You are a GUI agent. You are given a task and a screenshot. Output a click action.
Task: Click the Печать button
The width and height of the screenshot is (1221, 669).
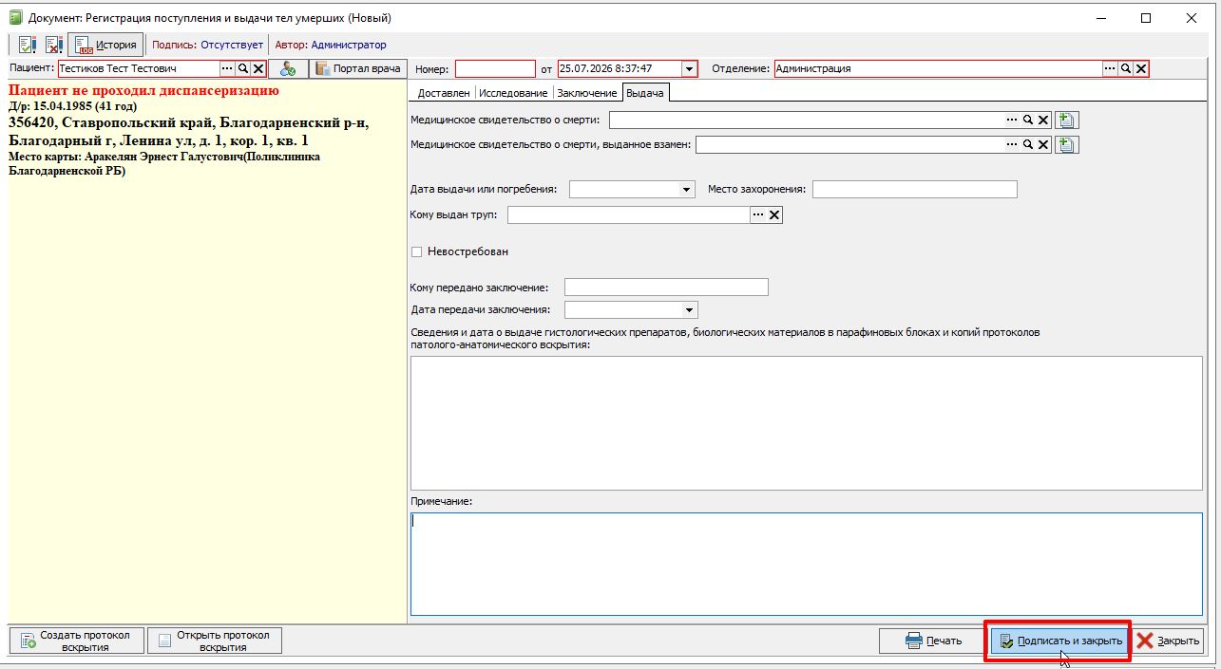(x=932, y=641)
